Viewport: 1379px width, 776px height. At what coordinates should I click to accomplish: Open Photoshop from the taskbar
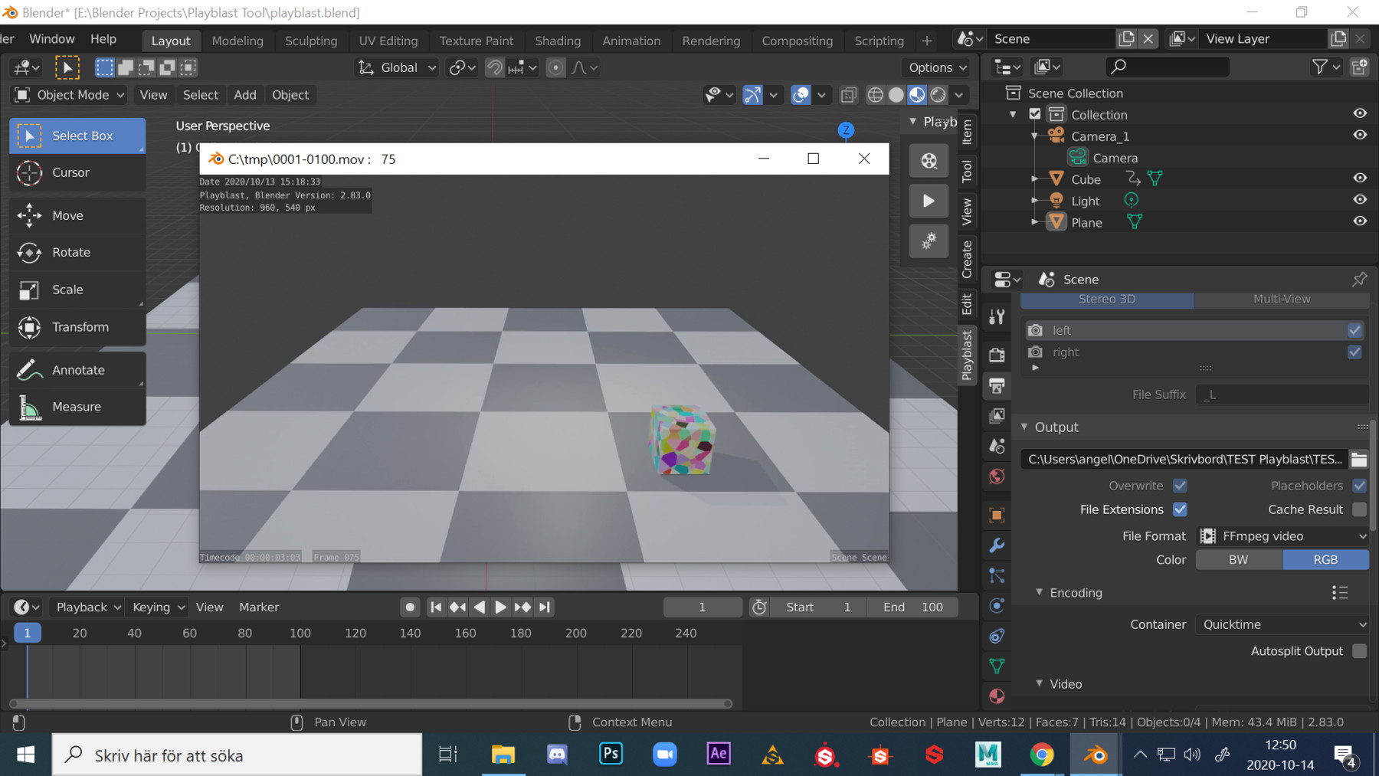(611, 755)
